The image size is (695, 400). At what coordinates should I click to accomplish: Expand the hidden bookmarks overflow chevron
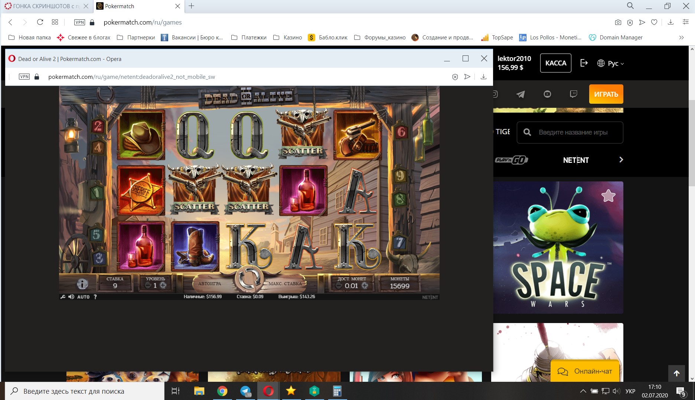tap(681, 38)
